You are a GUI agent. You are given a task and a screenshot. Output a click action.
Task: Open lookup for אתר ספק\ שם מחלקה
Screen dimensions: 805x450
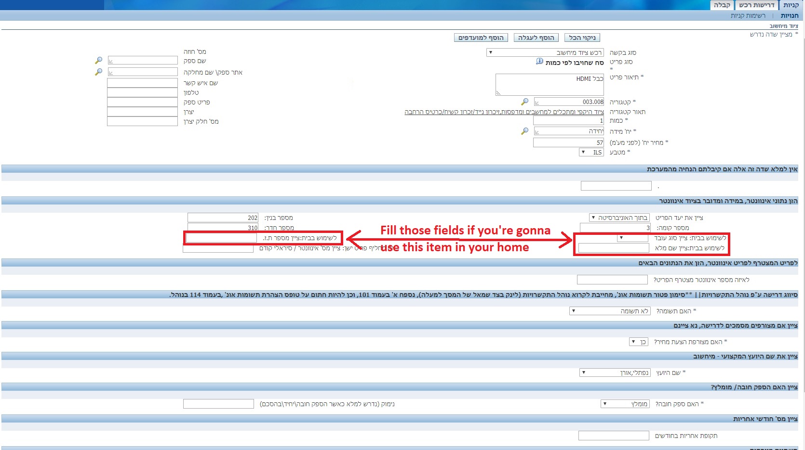point(98,72)
